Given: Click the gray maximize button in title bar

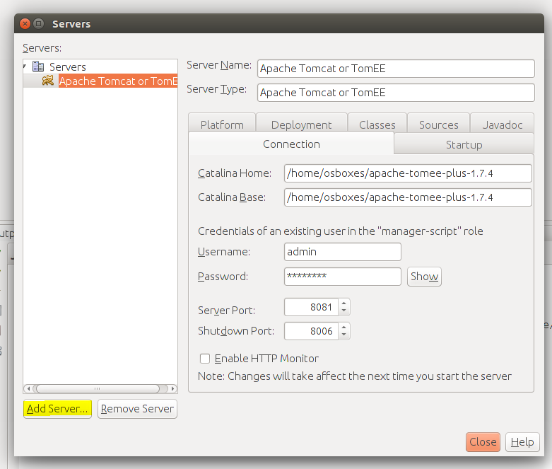Looking at the screenshot, I should [x=39, y=23].
